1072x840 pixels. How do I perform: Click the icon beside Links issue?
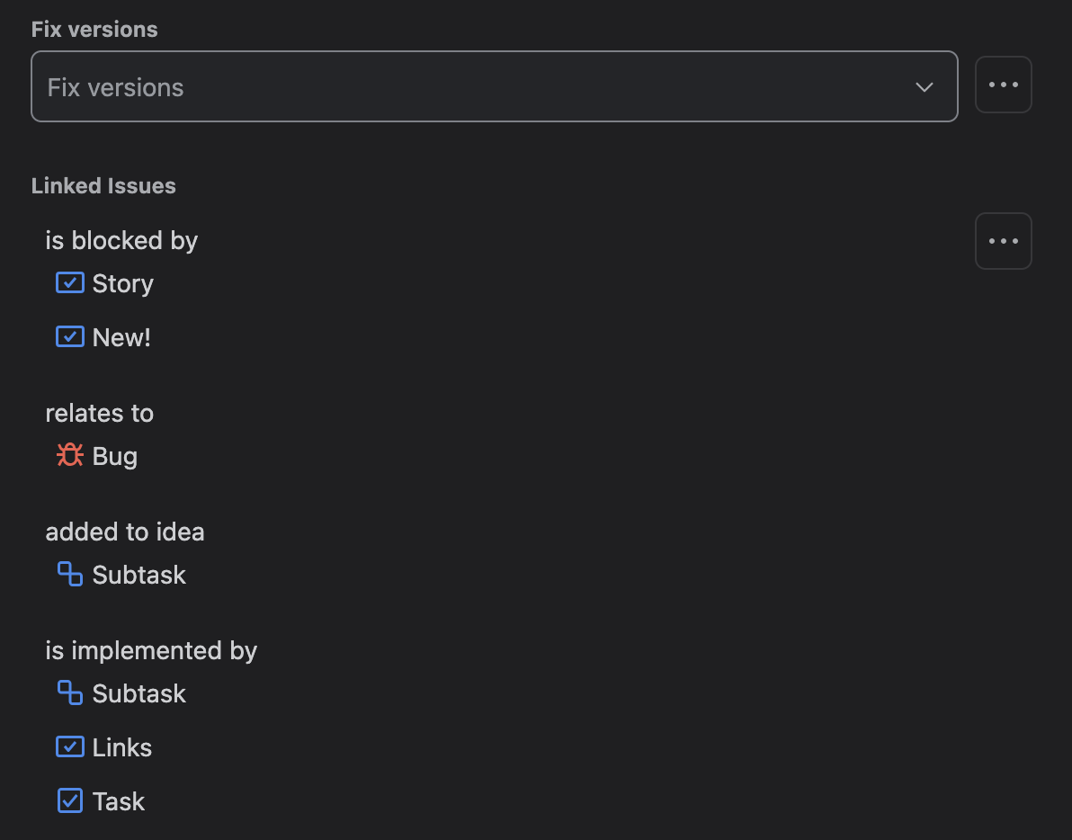tap(70, 746)
